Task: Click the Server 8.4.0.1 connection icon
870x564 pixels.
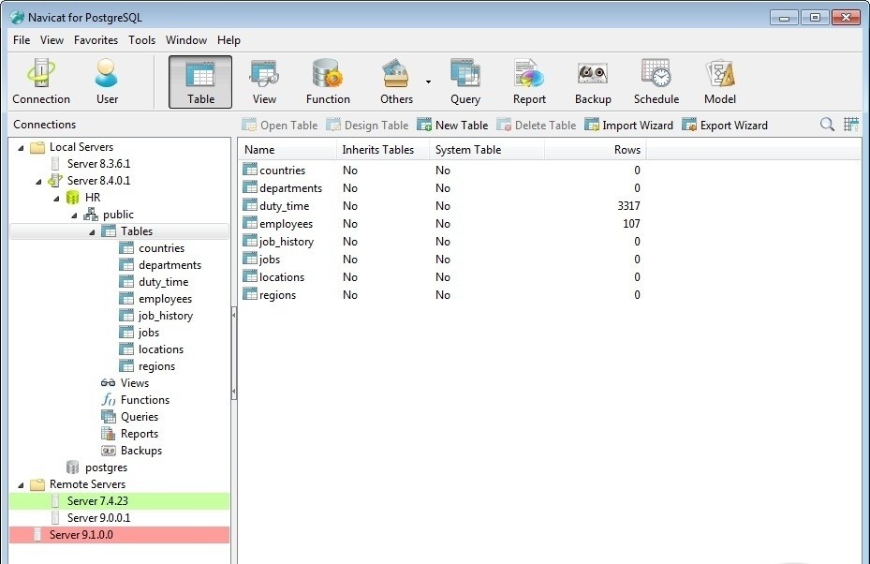Action: [55, 181]
